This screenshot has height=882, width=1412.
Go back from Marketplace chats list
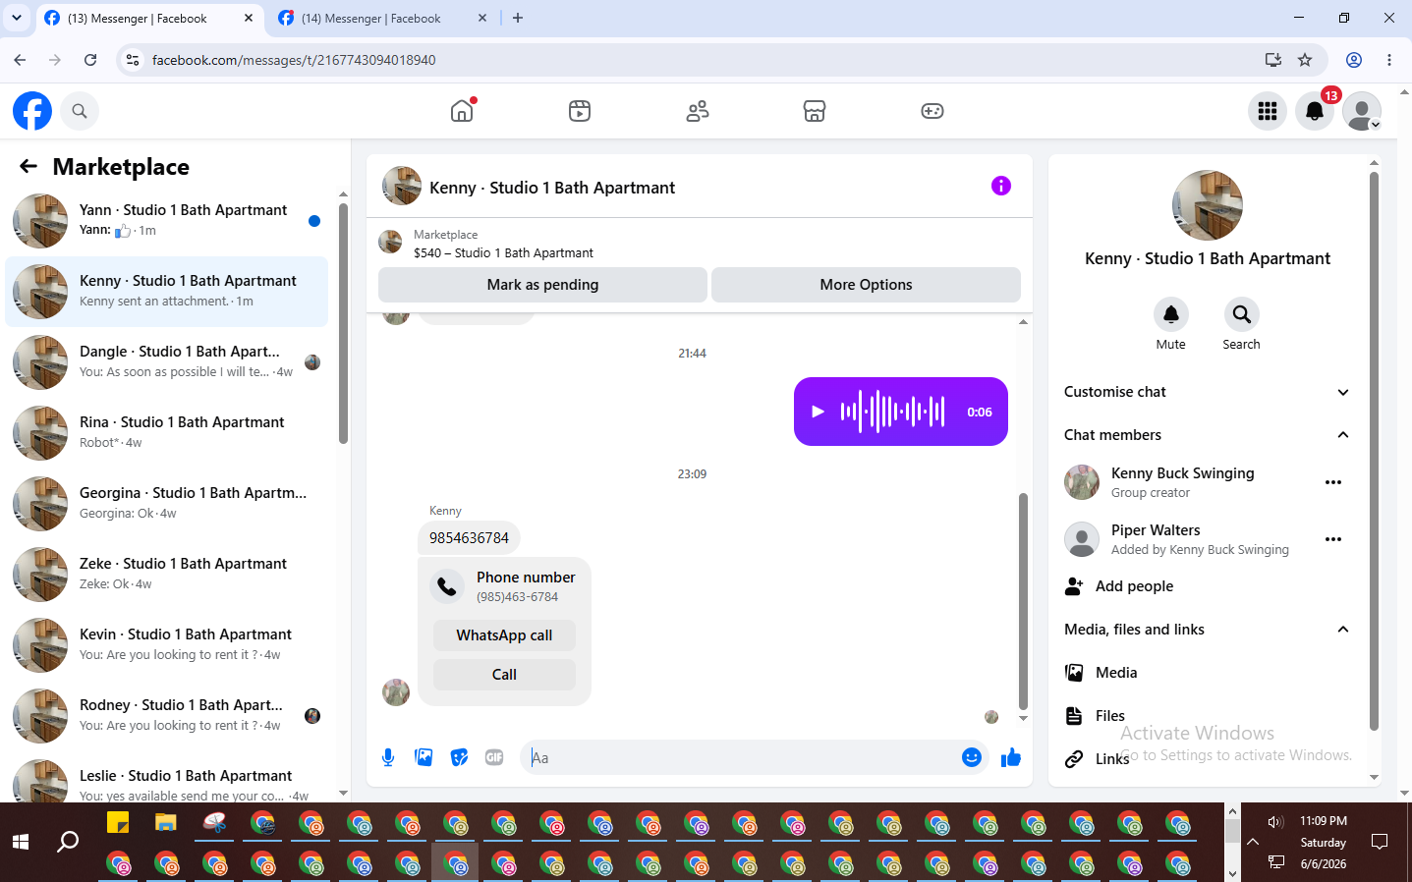[x=28, y=167]
